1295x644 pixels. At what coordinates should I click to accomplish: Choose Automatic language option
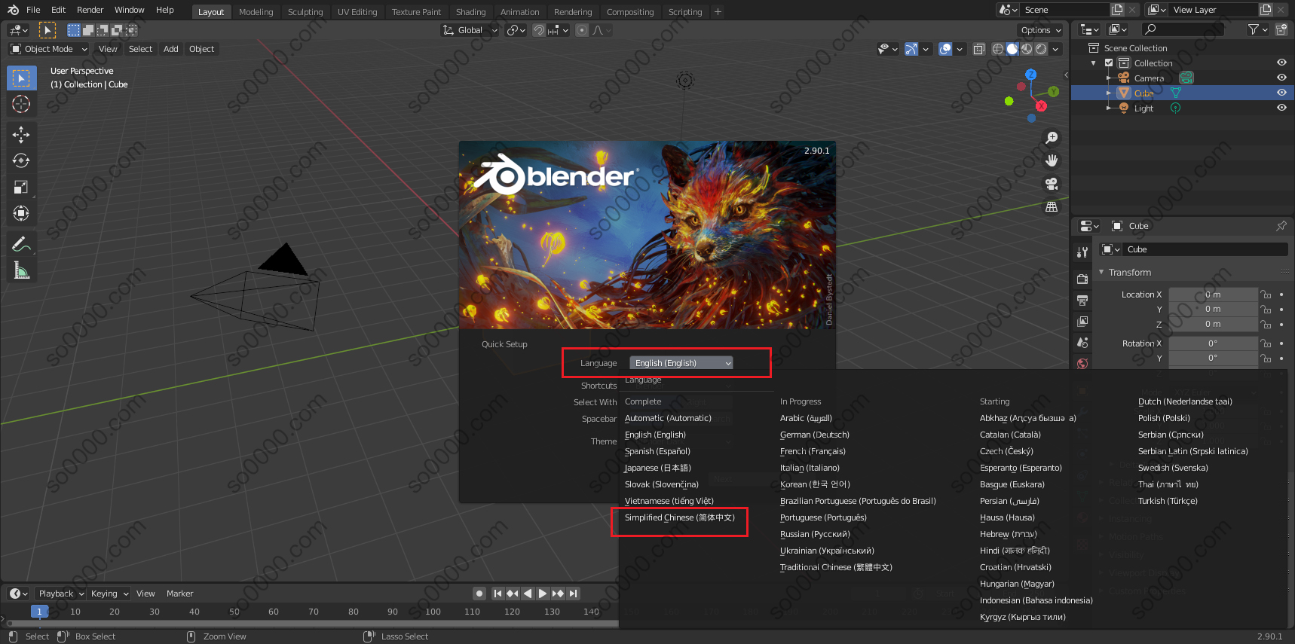point(668,418)
